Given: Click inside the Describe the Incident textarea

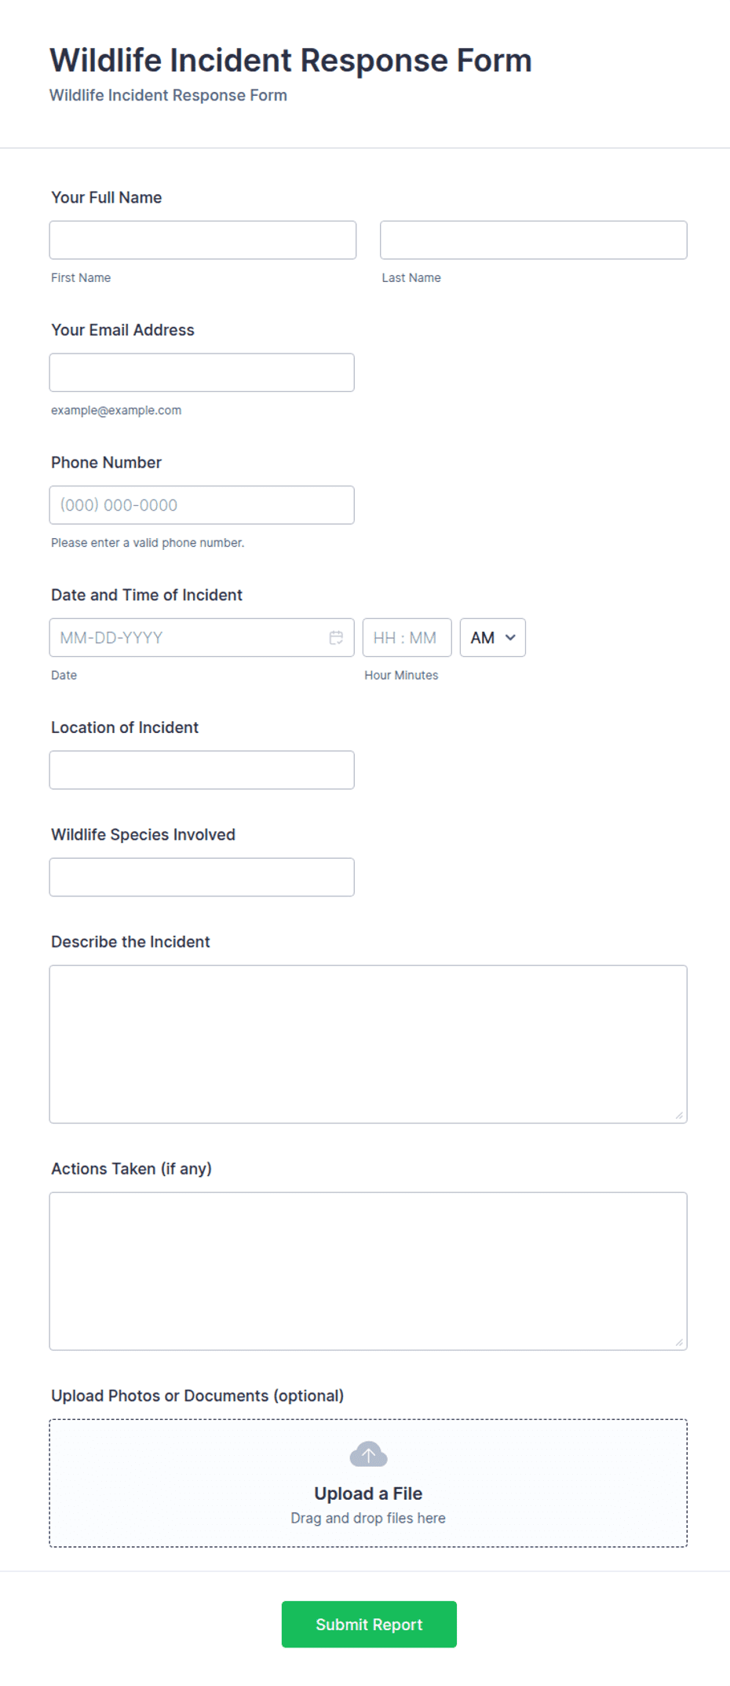Looking at the screenshot, I should coord(368,1044).
